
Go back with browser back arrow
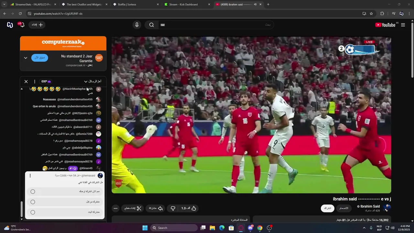pyautogui.click(x=5, y=14)
